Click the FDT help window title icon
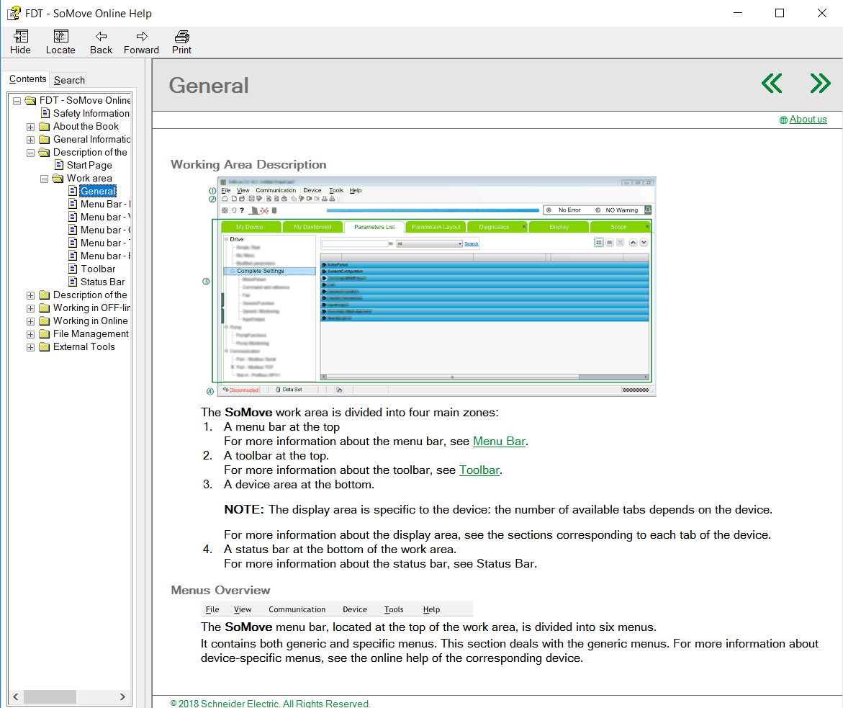Viewport: 843px width, 708px height. 14,13
